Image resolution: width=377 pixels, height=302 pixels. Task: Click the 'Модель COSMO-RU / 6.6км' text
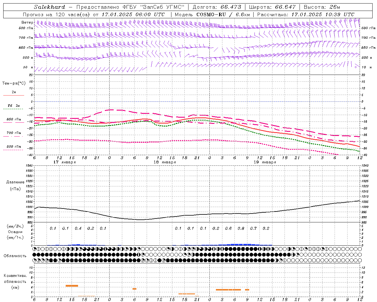pyautogui.click(x=212, y=14)
